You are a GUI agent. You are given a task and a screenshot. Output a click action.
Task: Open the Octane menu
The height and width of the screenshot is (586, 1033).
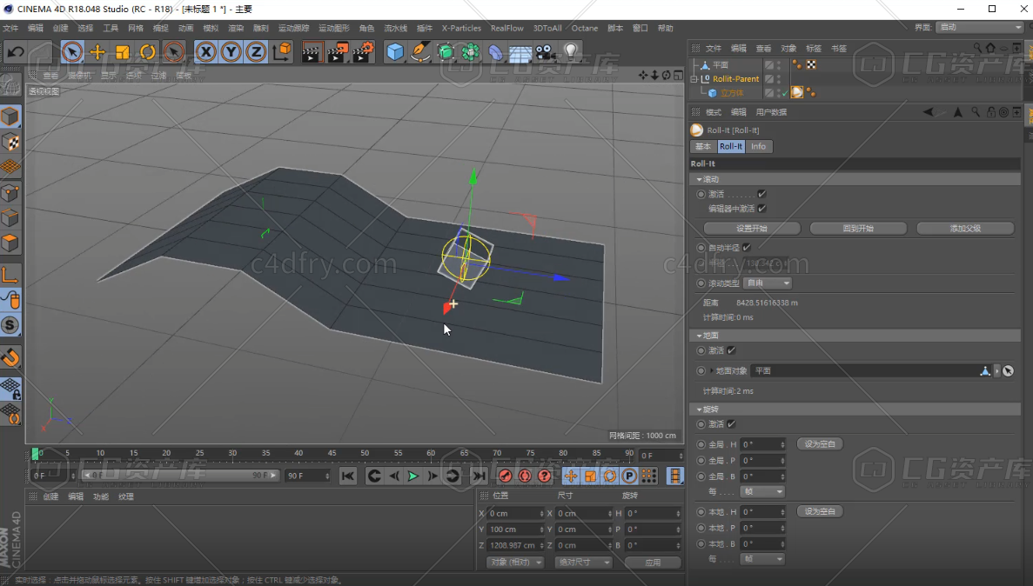point(584,29)
